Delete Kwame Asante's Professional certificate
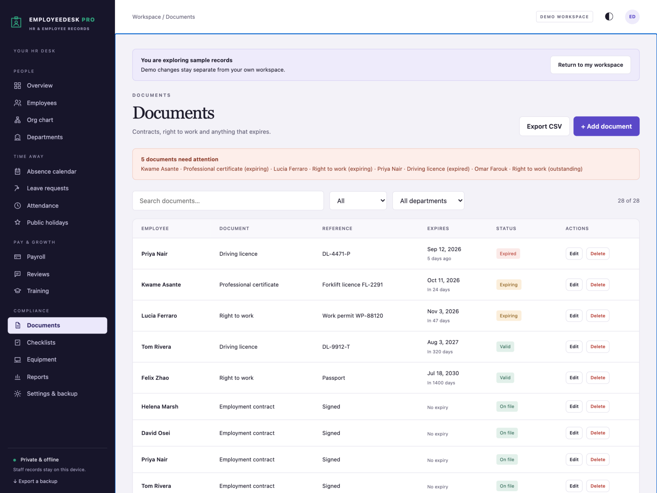 point(597,285)
